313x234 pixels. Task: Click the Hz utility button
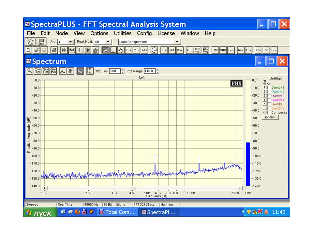pyautogui.click(x=164, y=50)
